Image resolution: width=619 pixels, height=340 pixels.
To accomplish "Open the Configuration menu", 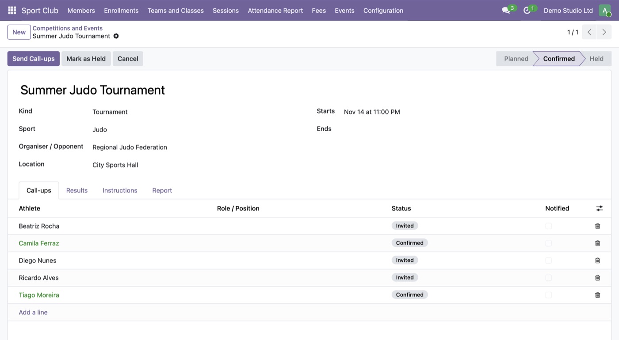I will tap(383, 10).
